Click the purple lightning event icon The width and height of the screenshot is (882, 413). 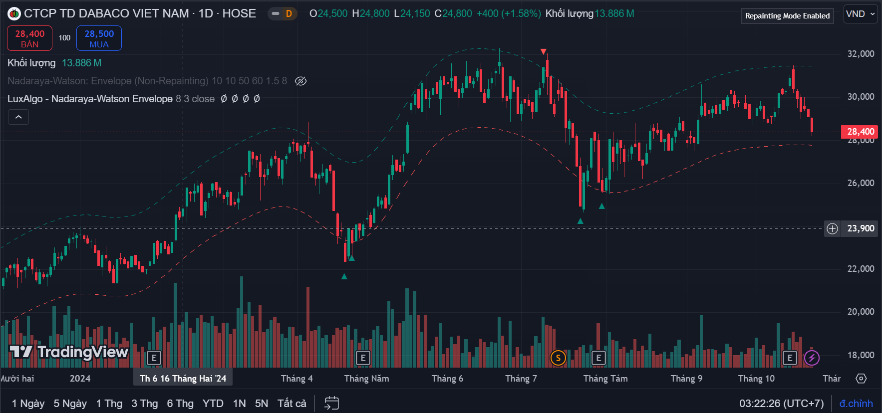pyautogui.click(x=812, y=358)
